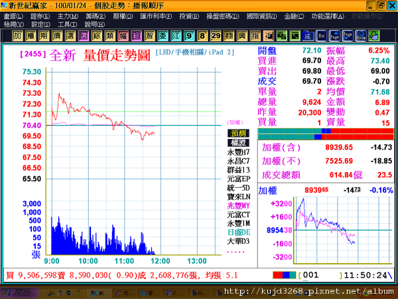Click the red 幅 toolbar icon
This screenshot has height=299, width=398.
pyautogui.click(x=123, y=36)
